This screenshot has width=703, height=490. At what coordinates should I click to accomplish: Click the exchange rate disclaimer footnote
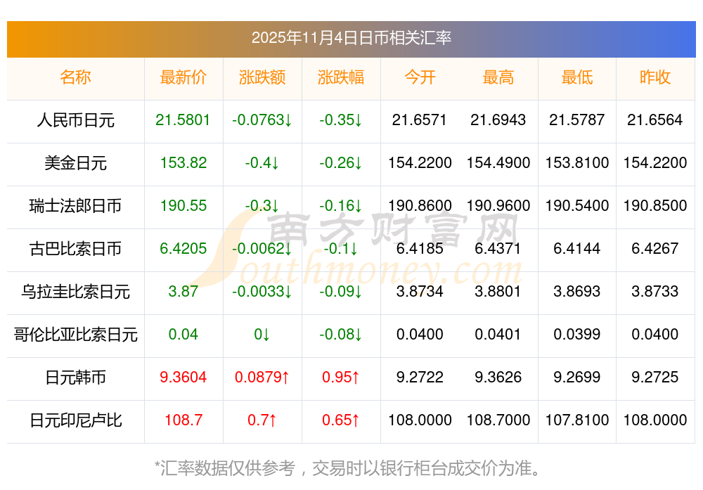[351, 468]
